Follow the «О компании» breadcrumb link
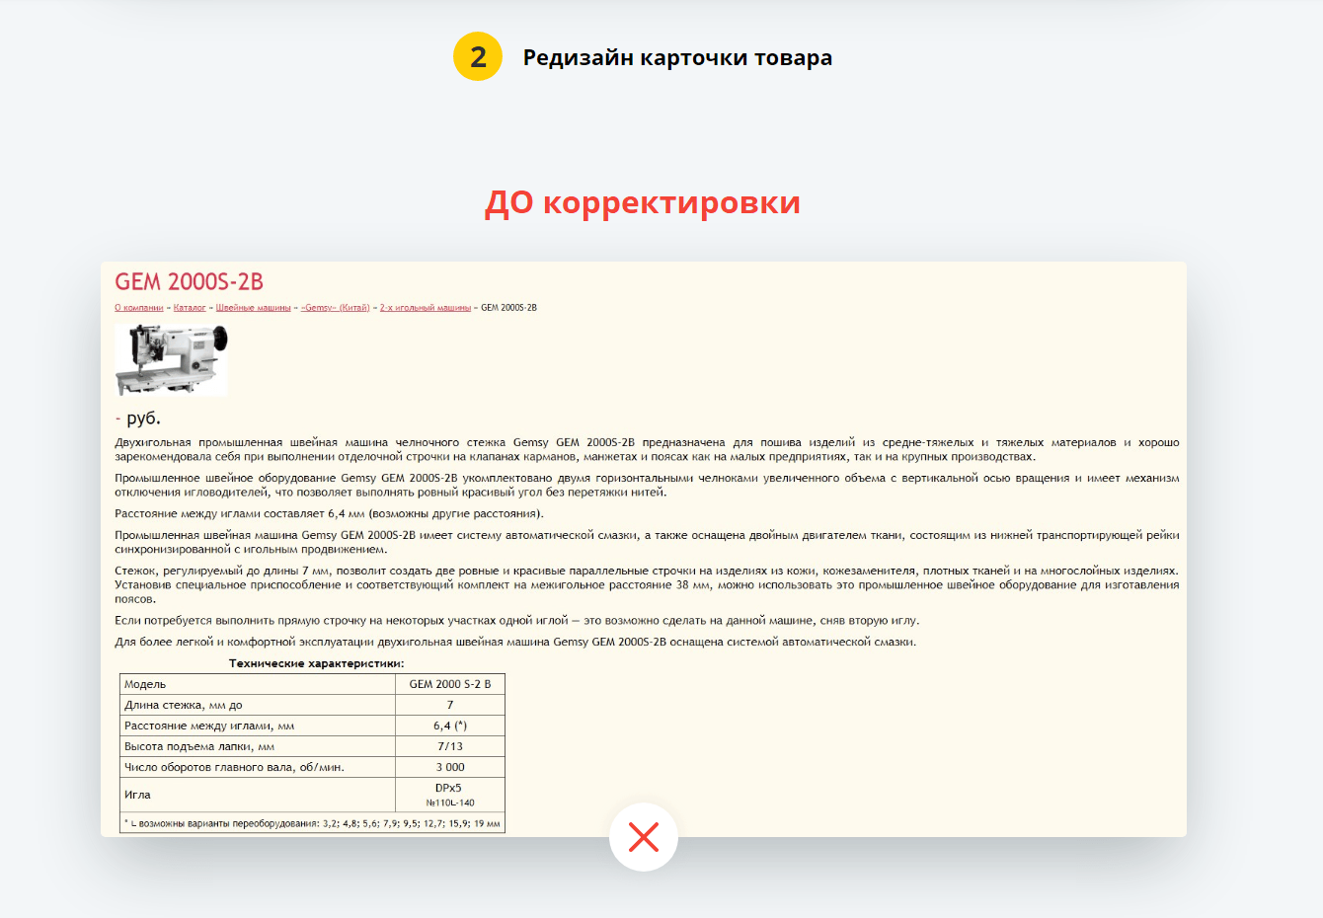Image resolution: width=1323 pixels, height=918 pixels. point(139,308)
